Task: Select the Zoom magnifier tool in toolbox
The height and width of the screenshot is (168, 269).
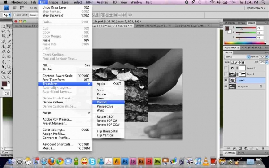Action: pyautogui.click(x=9, y=77)
